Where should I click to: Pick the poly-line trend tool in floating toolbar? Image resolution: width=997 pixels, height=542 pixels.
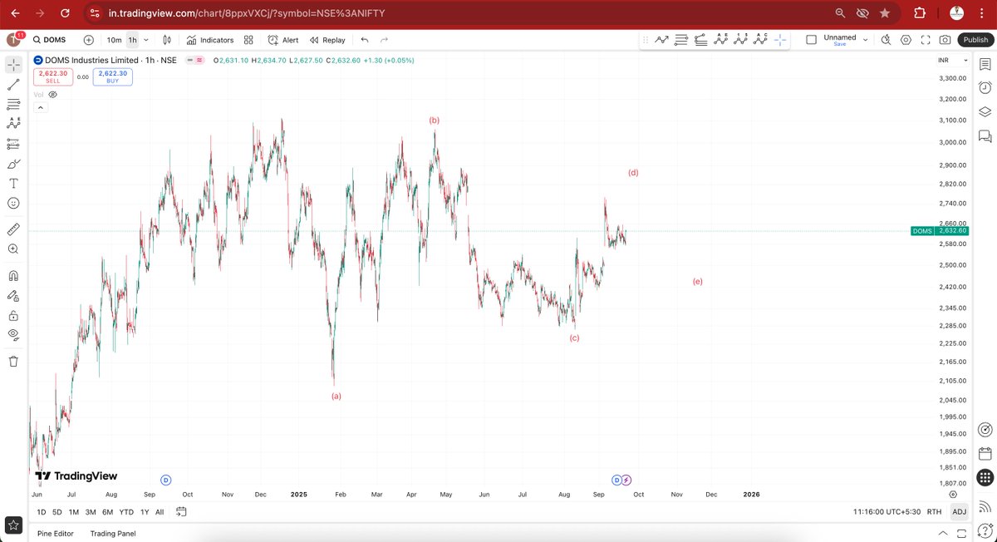662,40
